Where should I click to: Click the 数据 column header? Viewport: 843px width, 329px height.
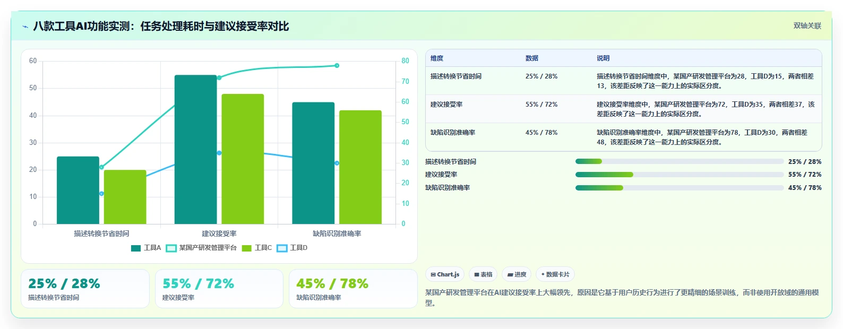[532, 58]
